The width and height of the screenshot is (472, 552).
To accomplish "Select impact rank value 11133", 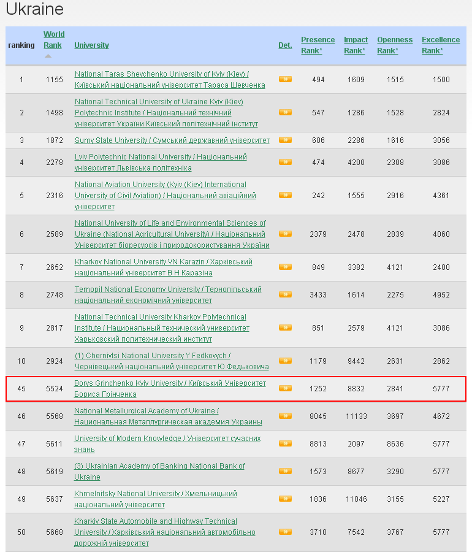I will point(356,416).
